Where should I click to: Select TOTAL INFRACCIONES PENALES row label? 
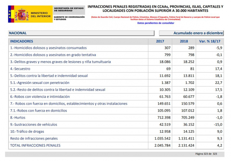point(35,145)
